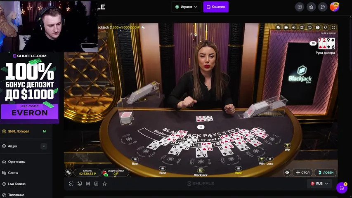Enter fullscreen mode in the game
The image size is (352, 198).
click(333, 27)
